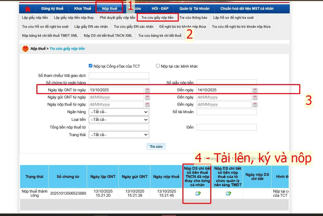Click the Số tham chiếu/Mã giao dịch field
This screenshot has width=323, height=216.
pos(119,76)
